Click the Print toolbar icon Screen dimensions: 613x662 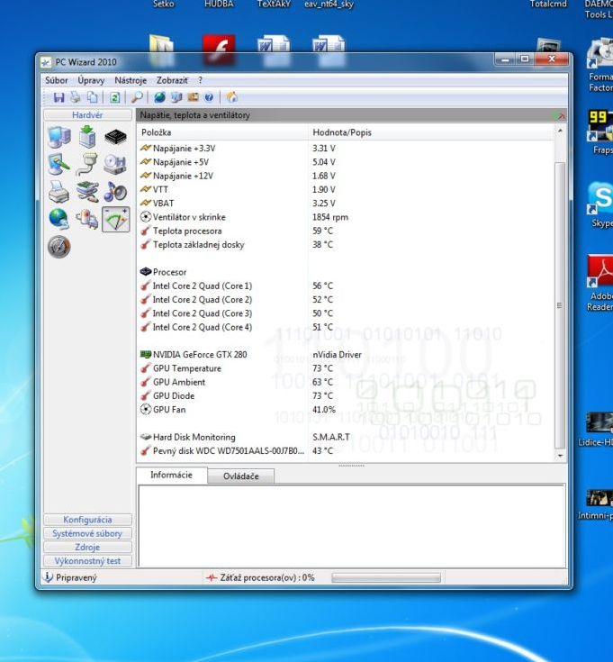click(76, 97)
